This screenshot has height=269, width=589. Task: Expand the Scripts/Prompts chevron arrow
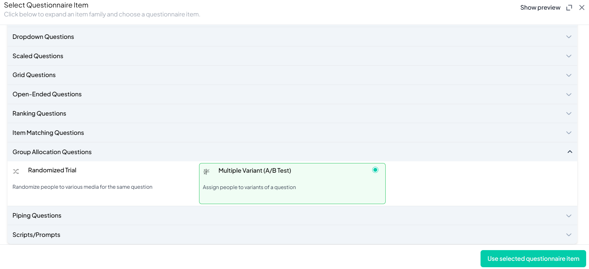point(569,235)
